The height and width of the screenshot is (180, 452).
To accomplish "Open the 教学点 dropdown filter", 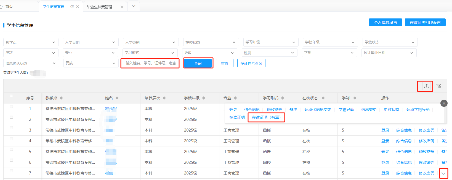I will (30, 42).
